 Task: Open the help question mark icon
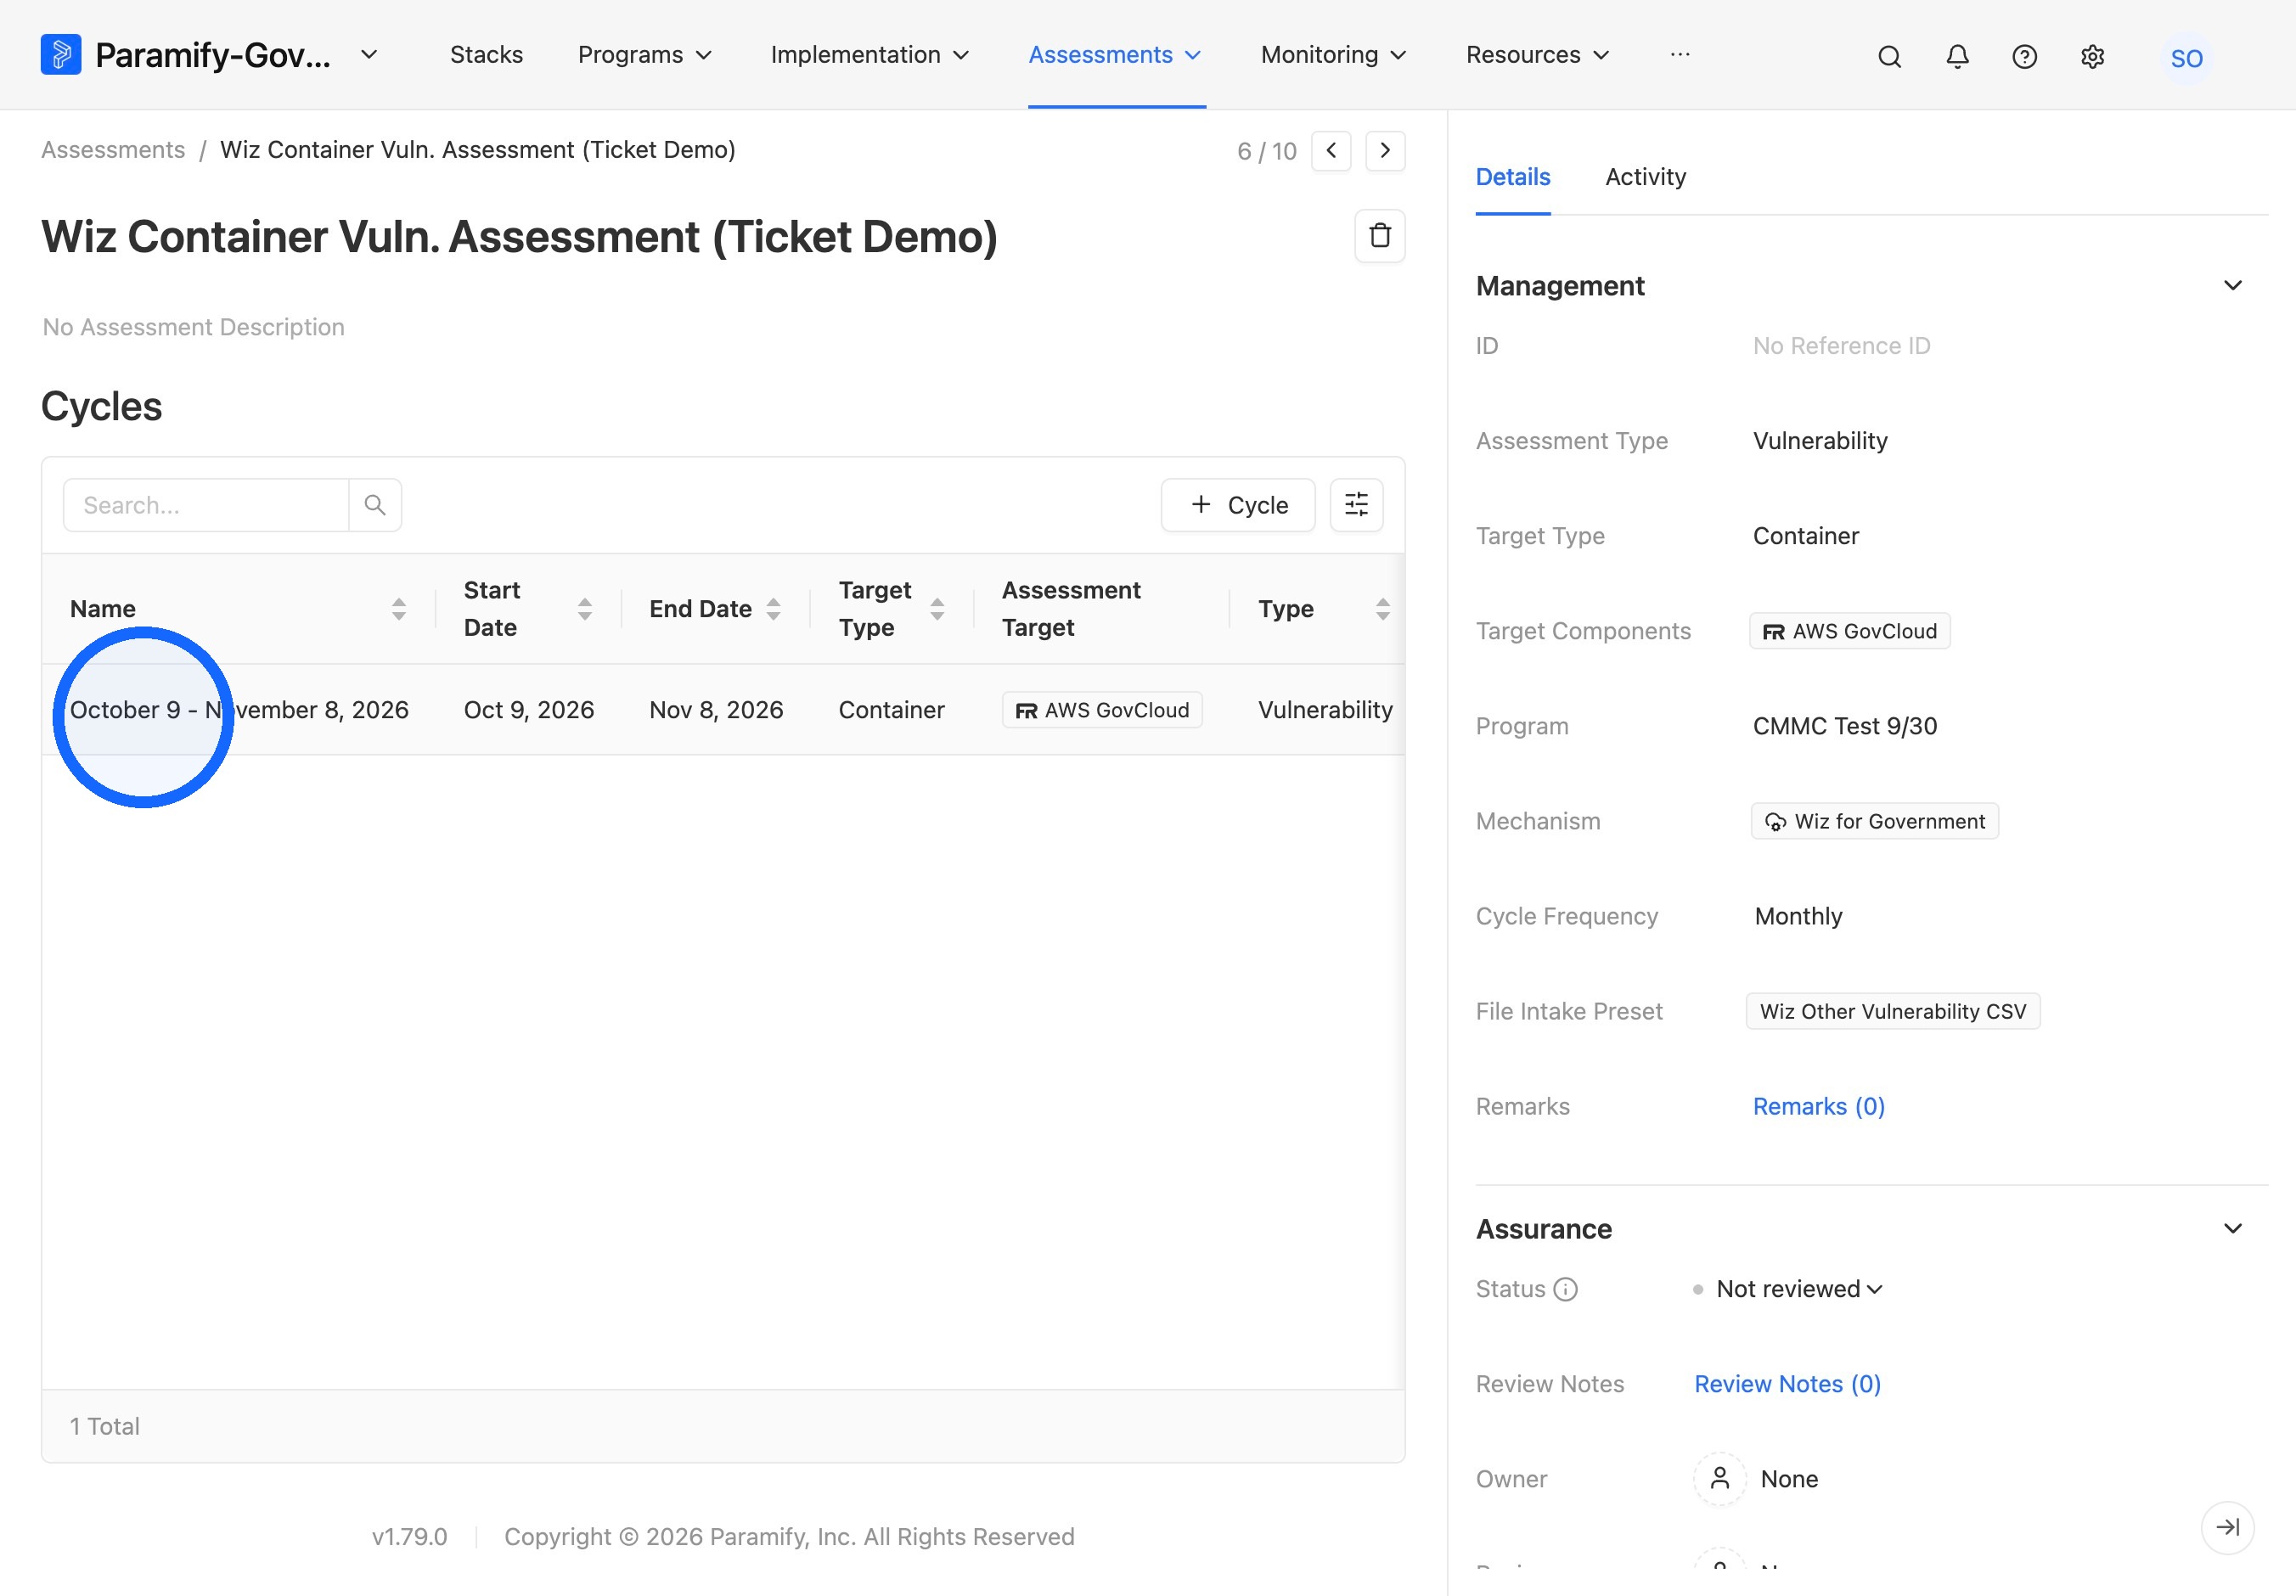click(2024, 57)
